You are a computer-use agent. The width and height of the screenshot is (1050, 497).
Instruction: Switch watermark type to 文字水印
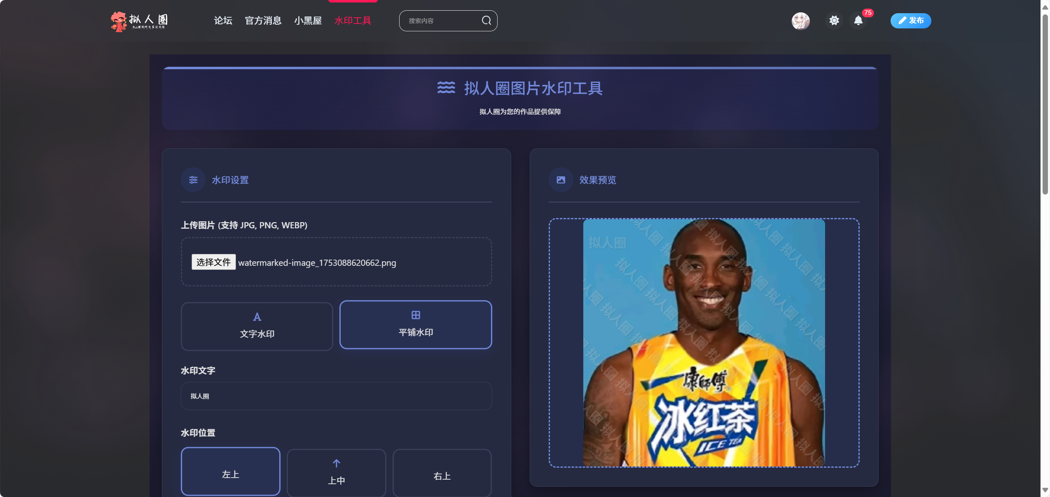[256, 326]
